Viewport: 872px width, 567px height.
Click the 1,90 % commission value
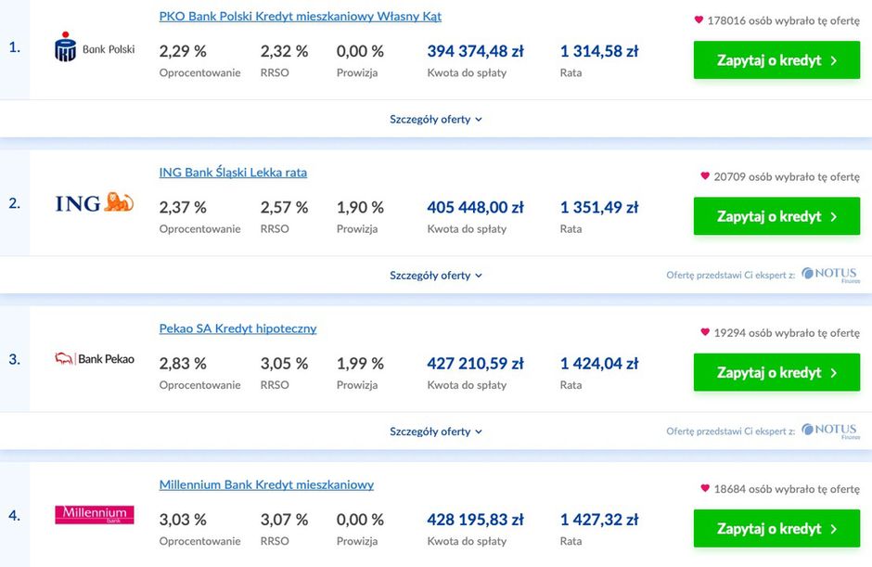tap(360, 208)
